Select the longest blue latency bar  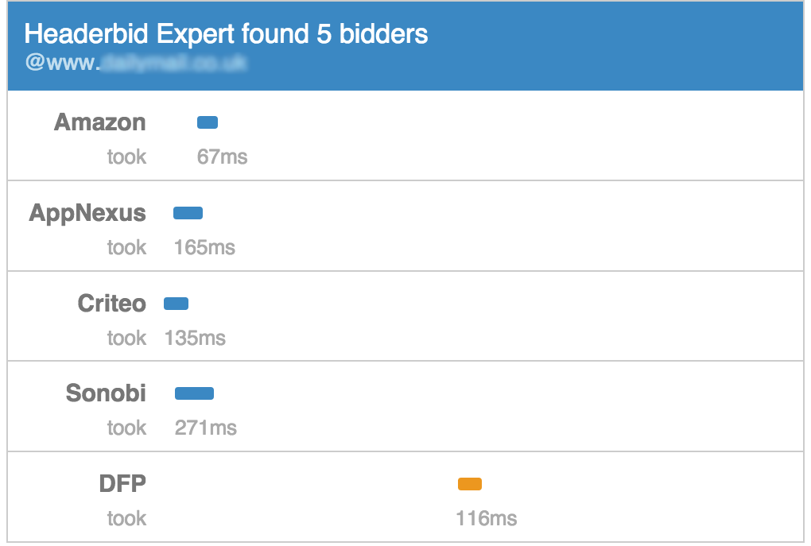pyautogui.click(x=194, y=393)
